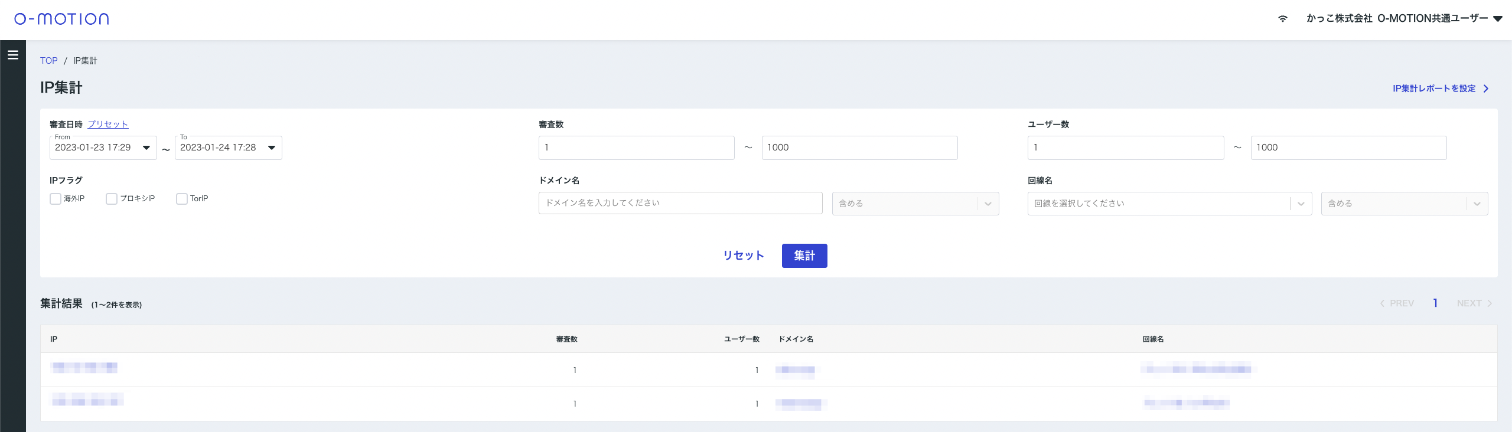Viewport: 1512px width, 432px height.
Task: Enable the 海外IP checkbox
Action: 56,199
